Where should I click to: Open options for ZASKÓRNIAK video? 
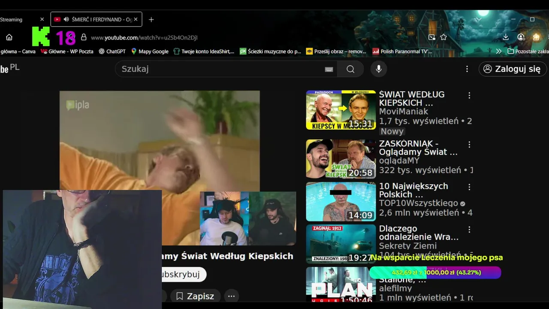469,145
